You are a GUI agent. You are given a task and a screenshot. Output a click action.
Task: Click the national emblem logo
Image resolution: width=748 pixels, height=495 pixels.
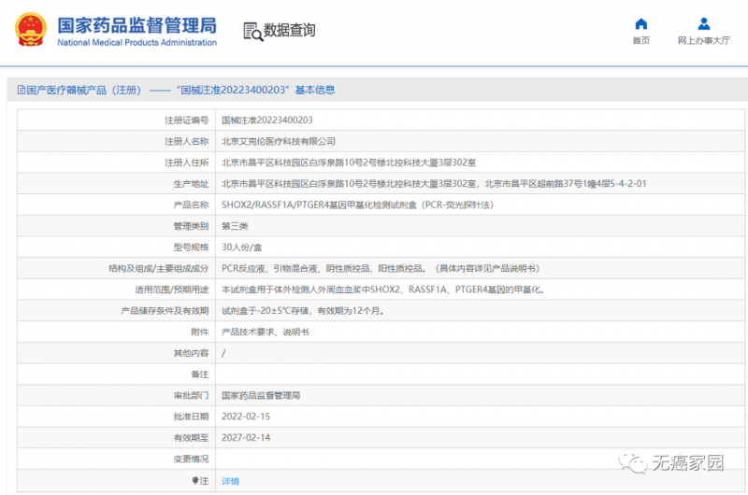click(31, 29)
